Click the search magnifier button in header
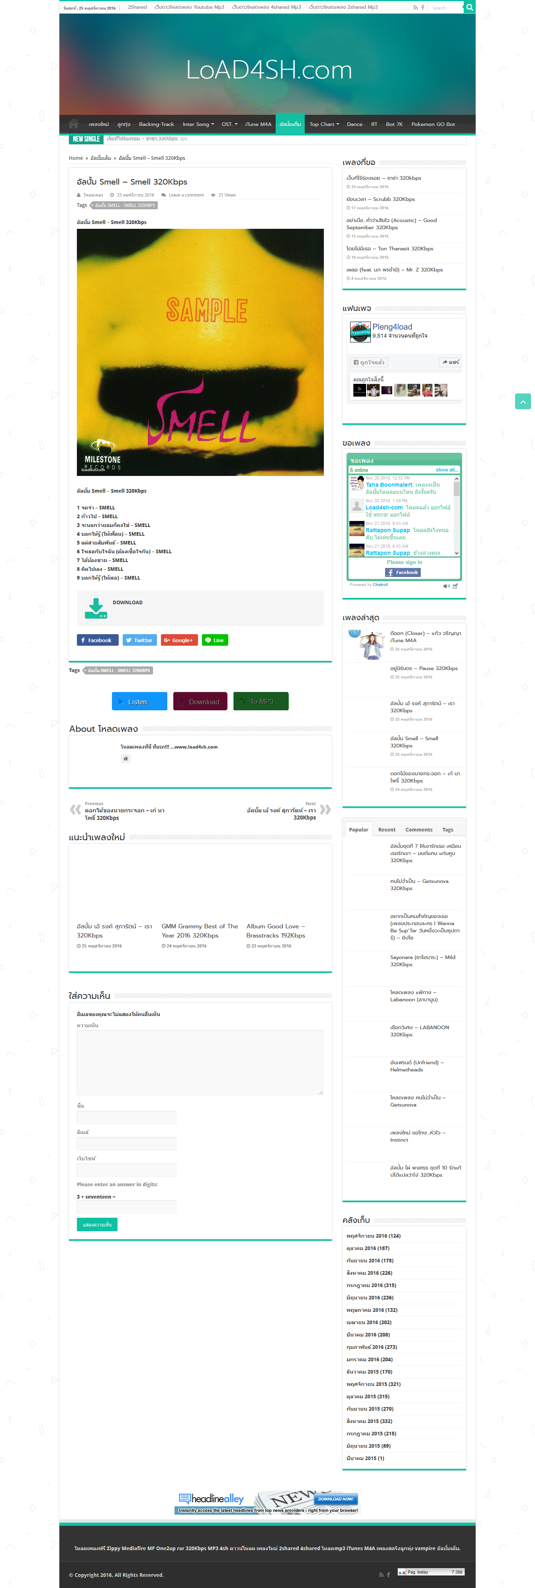The height and width of the screenshot is (1588, 535). click(x=469, y=8)
